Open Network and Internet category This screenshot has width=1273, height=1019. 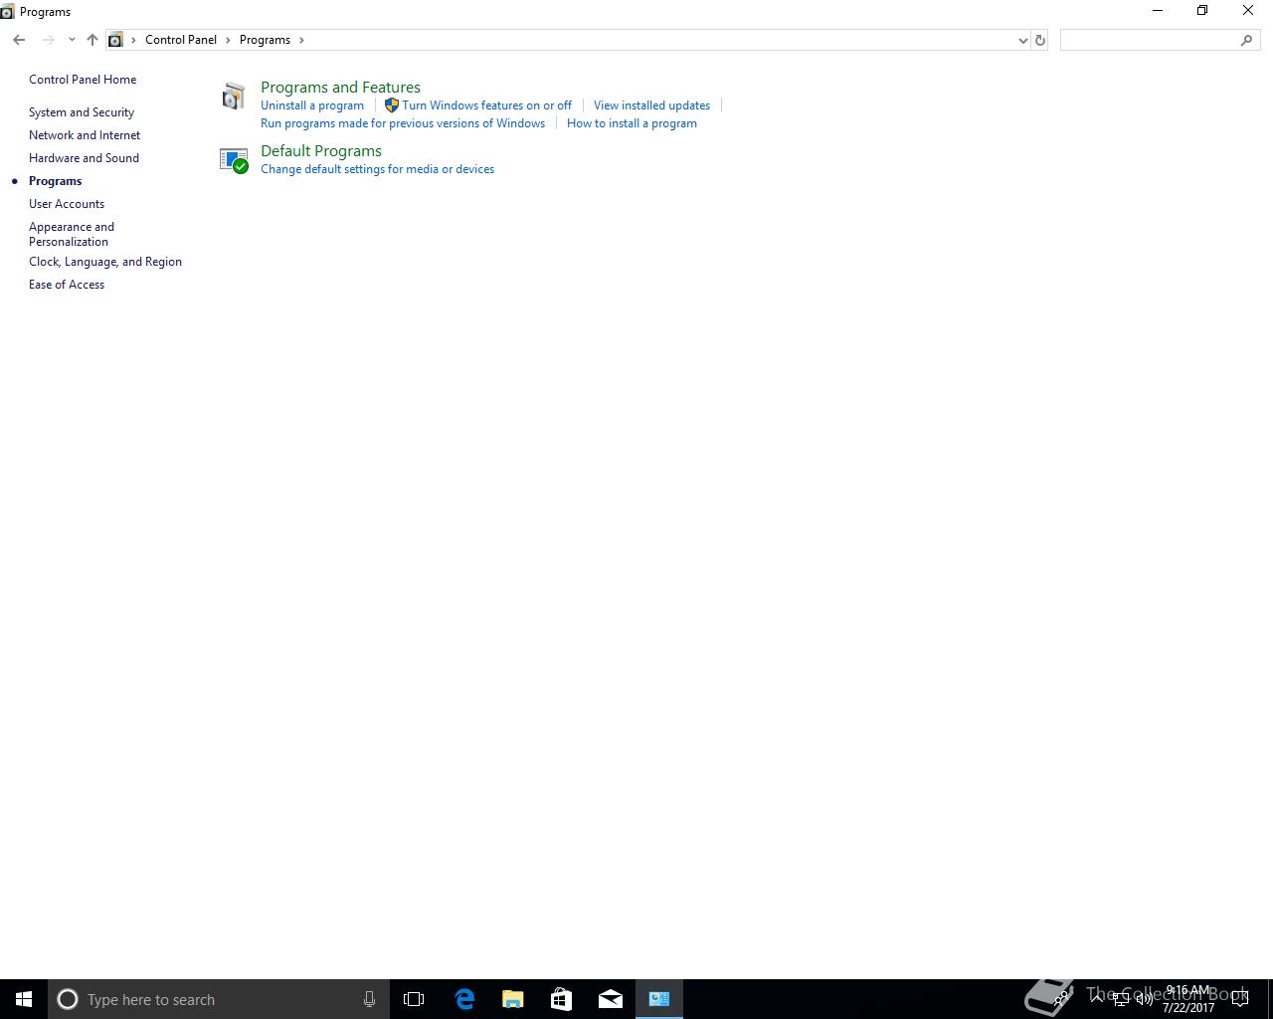[85, 135]
